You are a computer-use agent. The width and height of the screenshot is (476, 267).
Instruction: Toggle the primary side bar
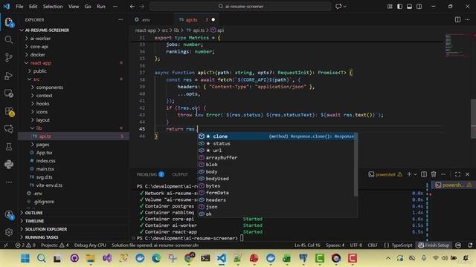[399, 7]
